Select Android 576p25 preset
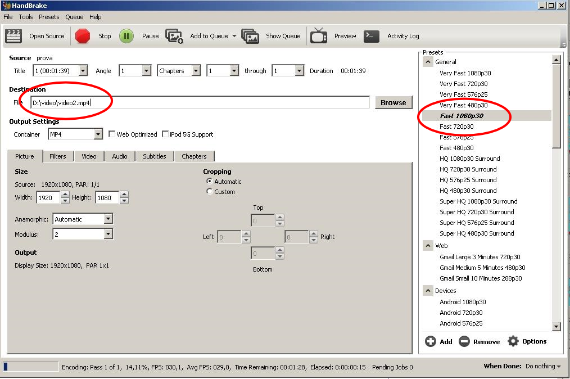570x379 pixels. [x=461, y=323]
